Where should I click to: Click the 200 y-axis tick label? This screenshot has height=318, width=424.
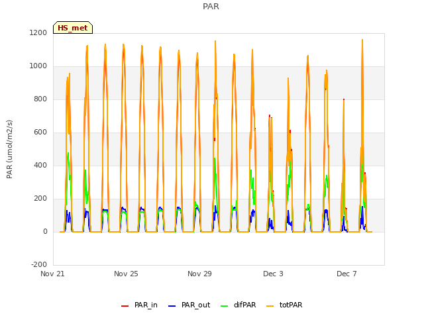(x=40, y=199)
